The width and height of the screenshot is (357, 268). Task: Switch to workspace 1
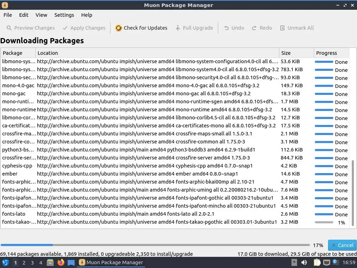[x=15, y=263]
